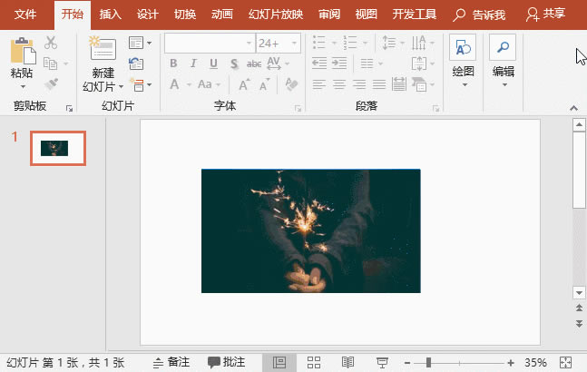
Task: Start slideshow from status bar icon
Action: (x=382, y=362)
